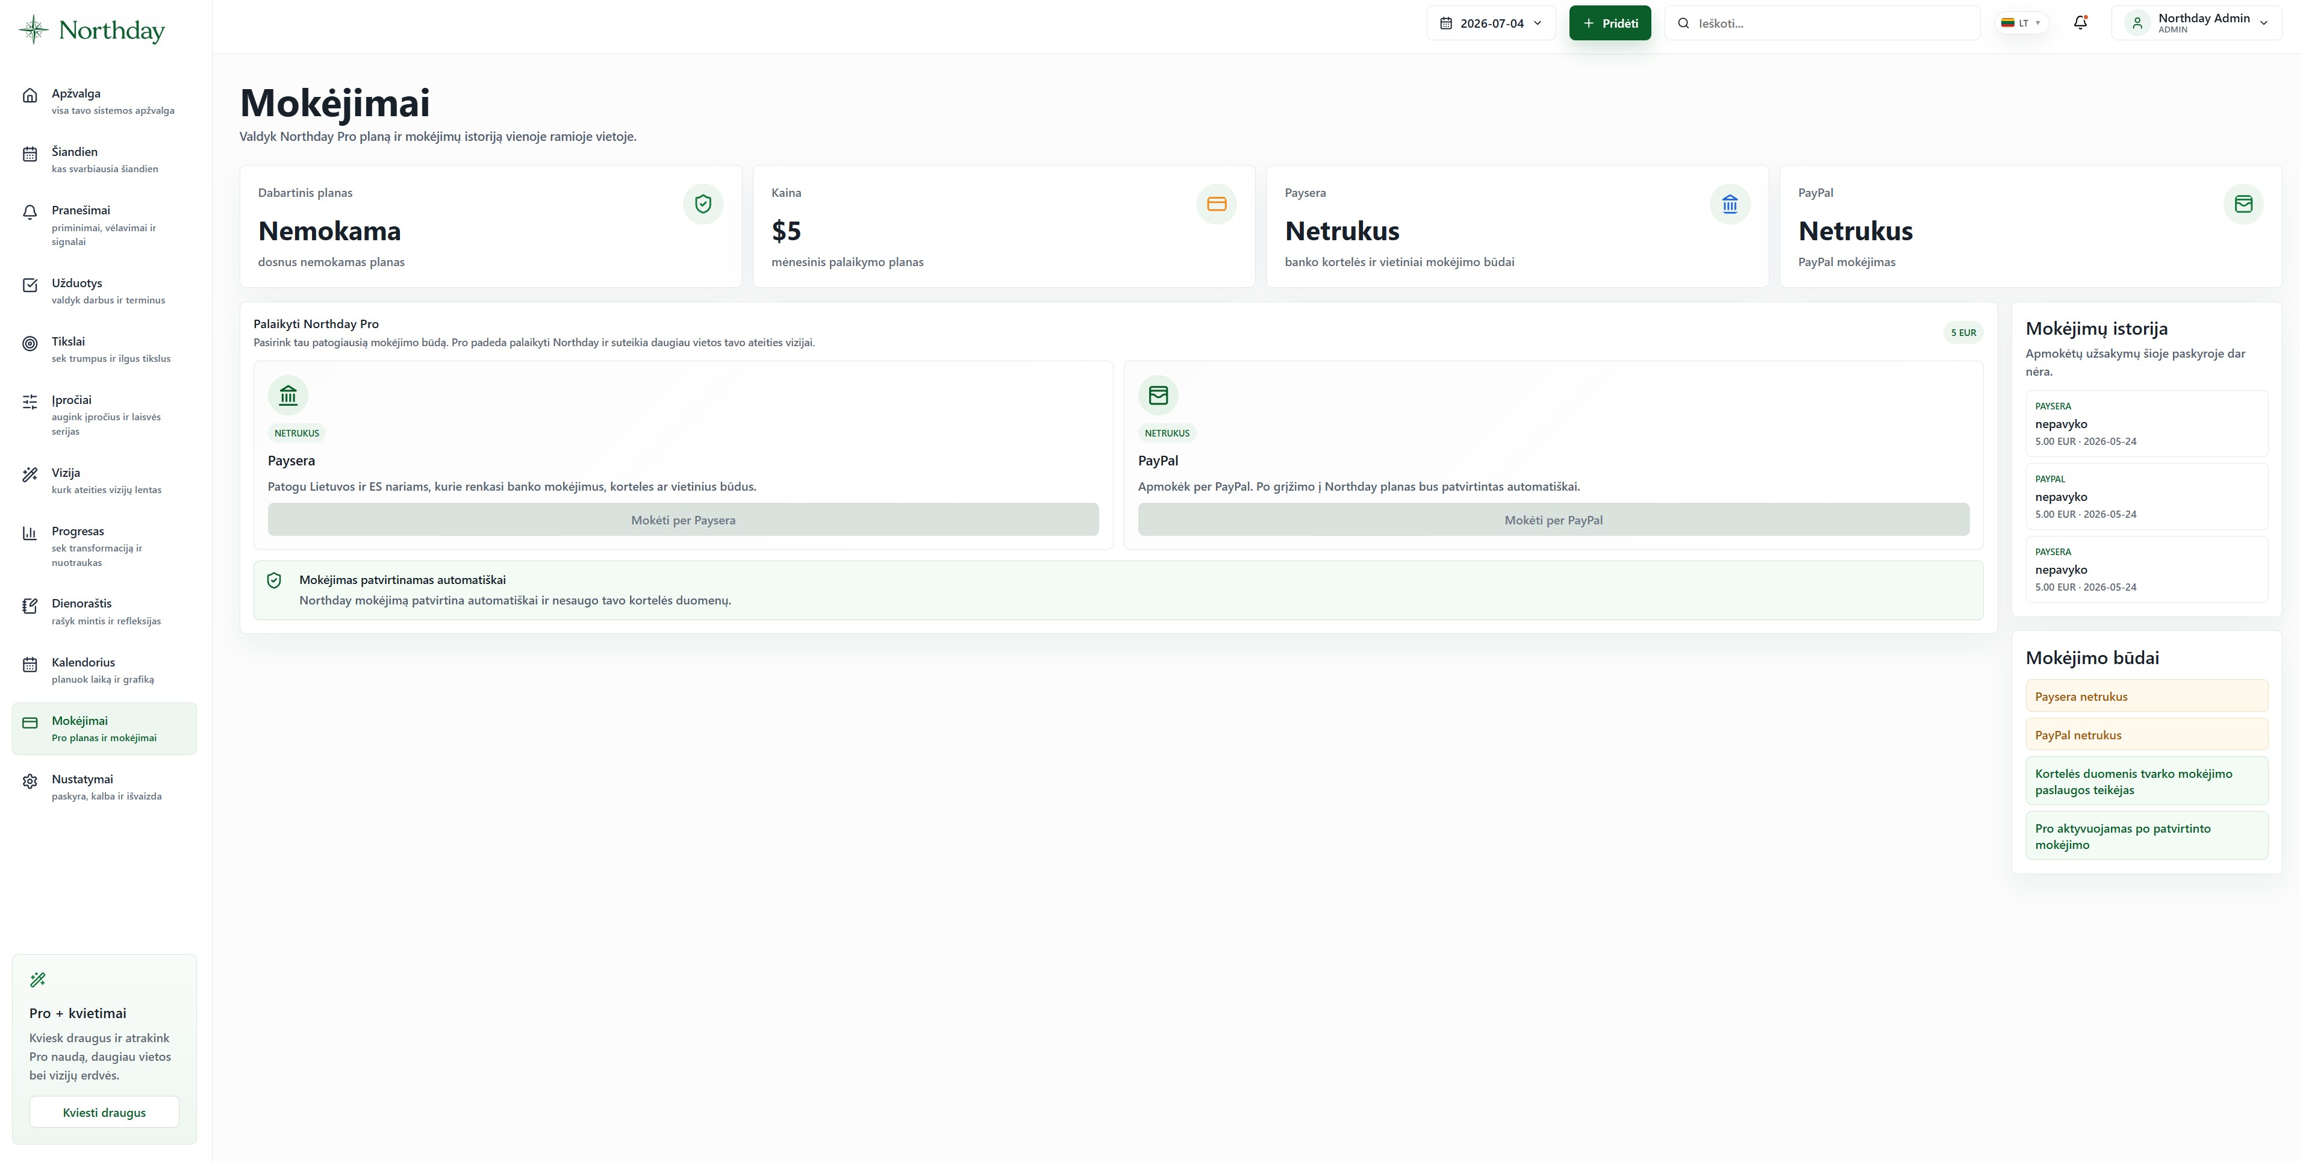Go to Įpročiai in sidebar

104,415
